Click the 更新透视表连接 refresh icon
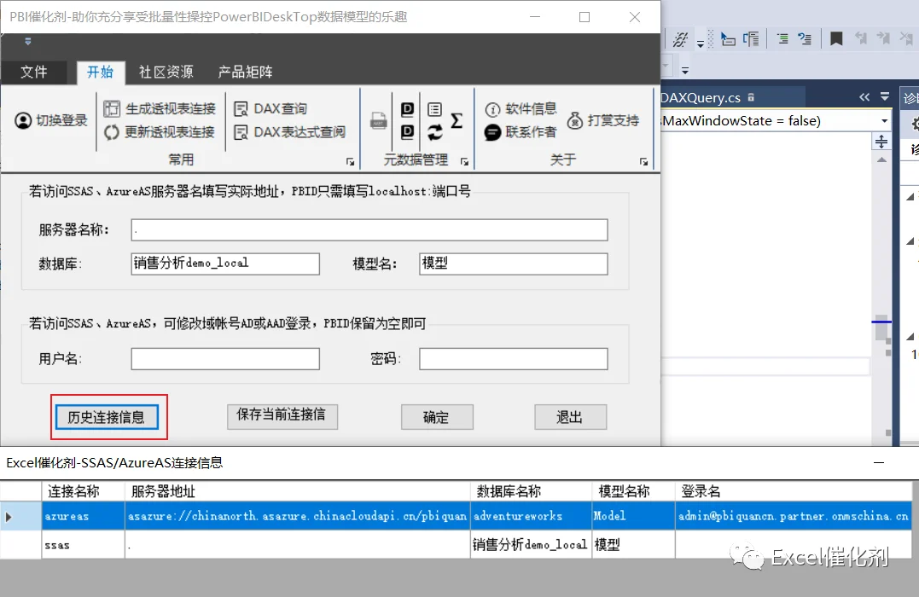Screen dimensions: 919x597 [112, 132]
